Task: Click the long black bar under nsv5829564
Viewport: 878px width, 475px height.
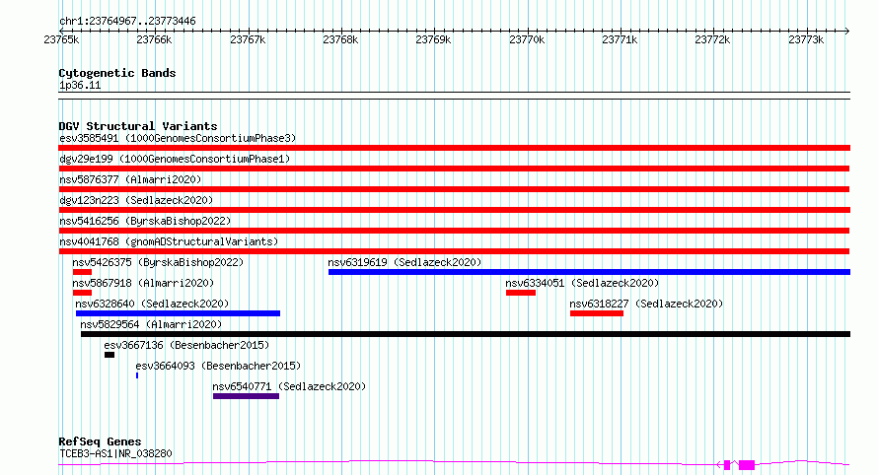Action: 466,334
